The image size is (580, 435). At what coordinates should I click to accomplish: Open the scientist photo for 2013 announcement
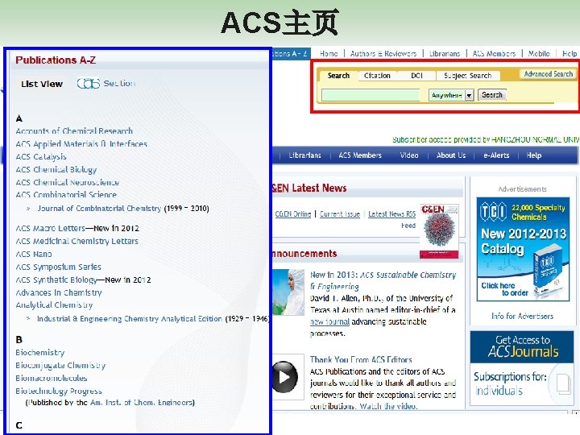288,292
